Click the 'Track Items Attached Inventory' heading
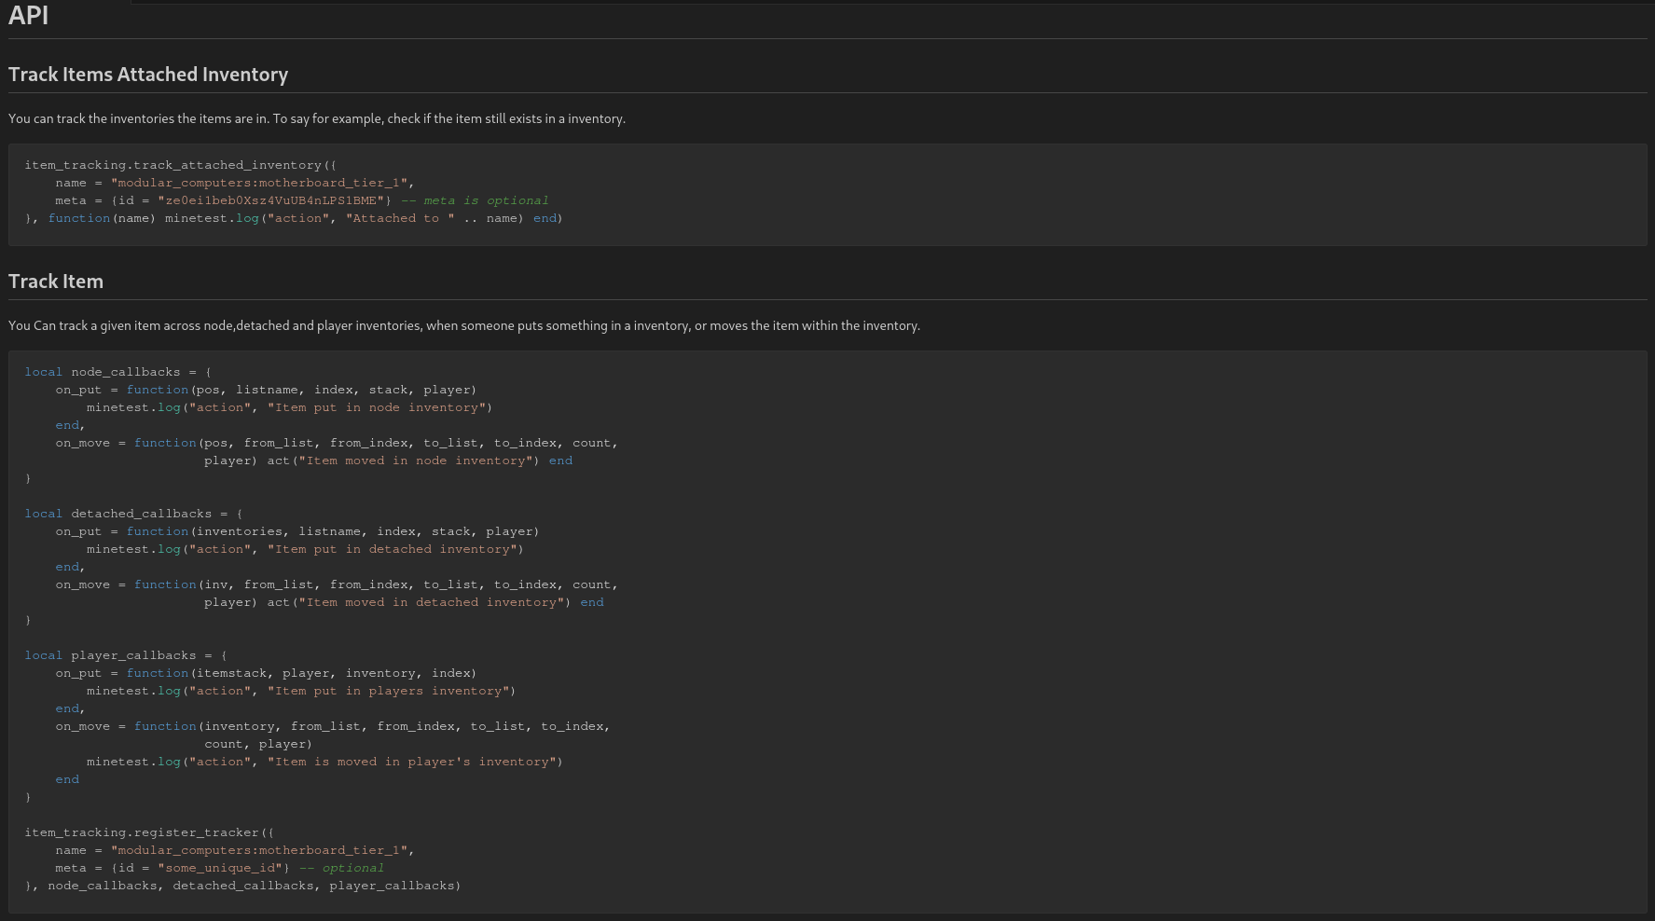This screenshot has width=1655, height=921. pos(148,75)
